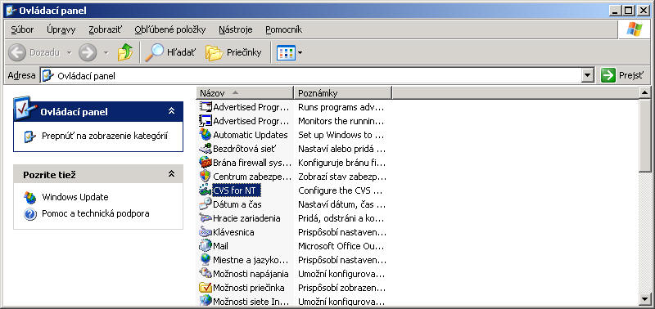Image resolution: width=655 pixels, height=309 pixels.
Task: Click the Klávesnica keyboard icon
Action: pos(206,232)
